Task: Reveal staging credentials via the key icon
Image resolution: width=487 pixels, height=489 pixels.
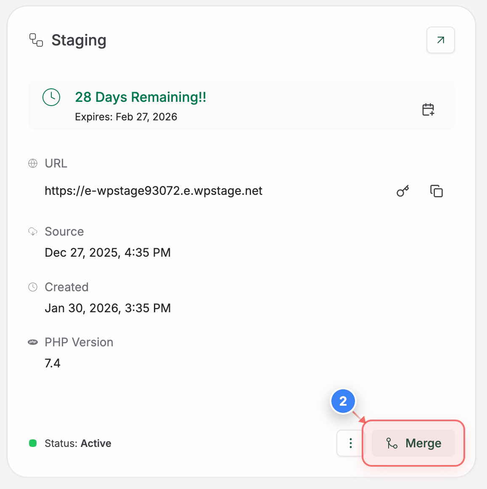Action: point(402,191)
